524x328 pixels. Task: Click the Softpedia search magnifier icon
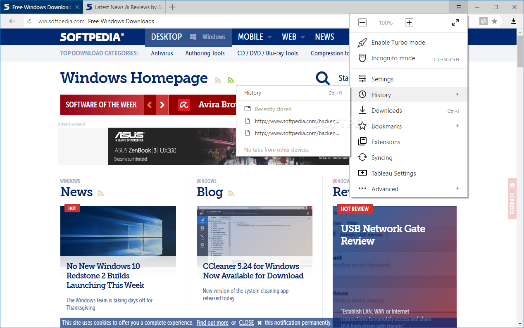[x=323, y=78]
